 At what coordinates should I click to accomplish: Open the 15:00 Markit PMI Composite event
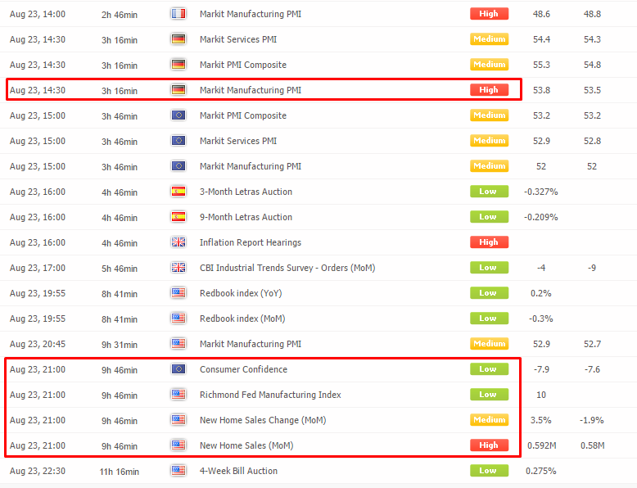[x=243, y=115]
